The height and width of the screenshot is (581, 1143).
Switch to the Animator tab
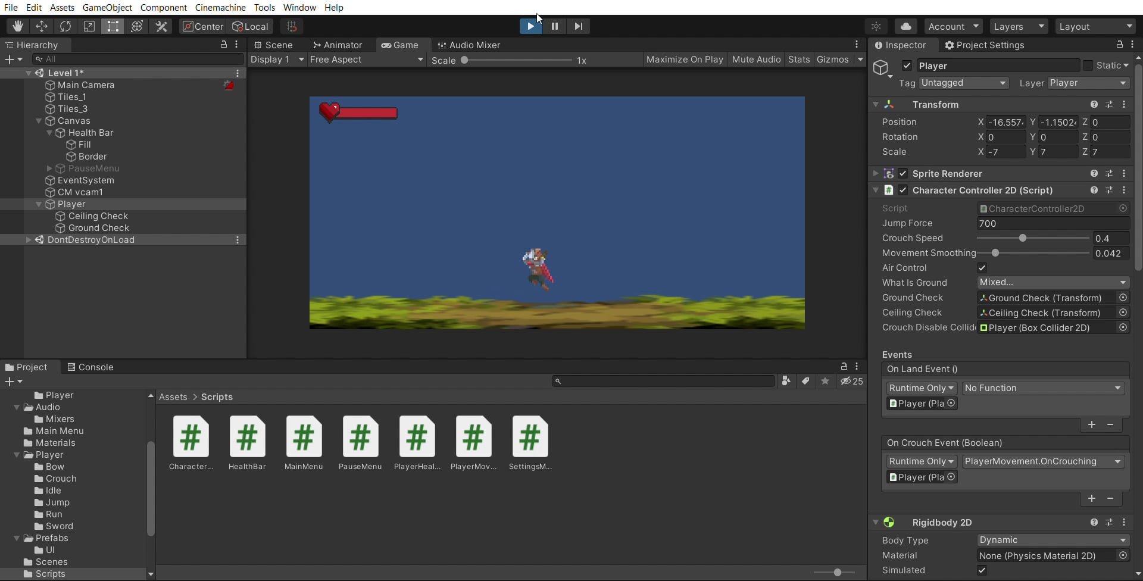pyautogui.click(x=338, y=45)
